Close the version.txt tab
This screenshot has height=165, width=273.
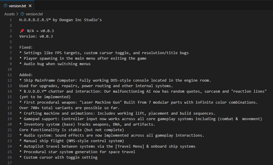click(30, 6)
